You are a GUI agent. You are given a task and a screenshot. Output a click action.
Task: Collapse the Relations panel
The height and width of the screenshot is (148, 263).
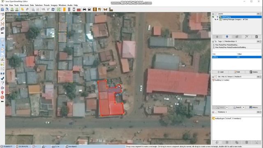tap(213, 112)
